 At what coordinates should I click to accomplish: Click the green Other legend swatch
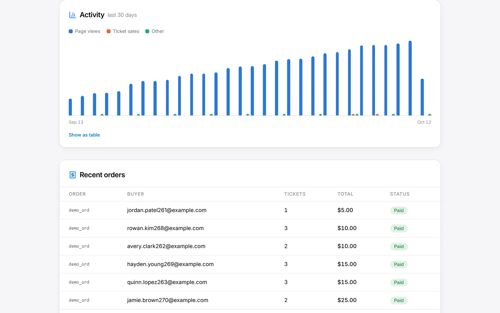click(147, 31)
